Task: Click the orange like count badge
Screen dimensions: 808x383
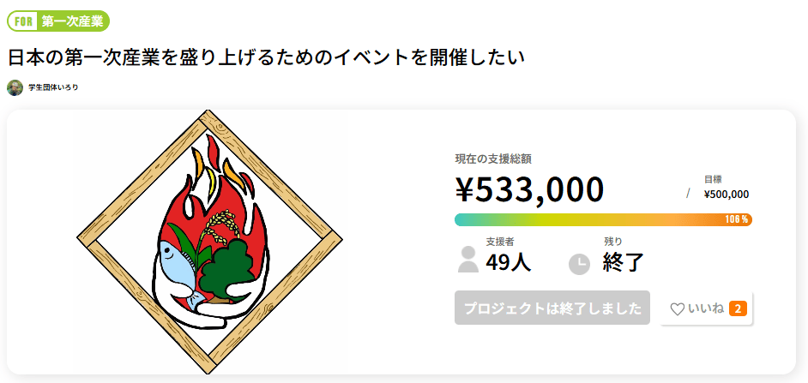Action: [737, 308]
